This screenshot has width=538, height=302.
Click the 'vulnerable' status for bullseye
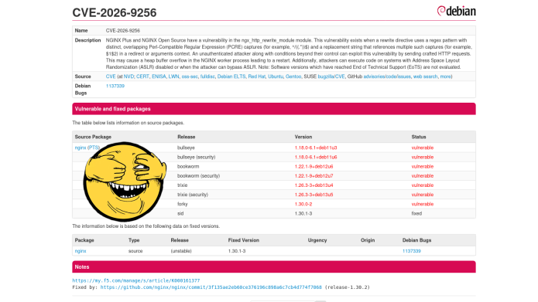pos(423,148)
